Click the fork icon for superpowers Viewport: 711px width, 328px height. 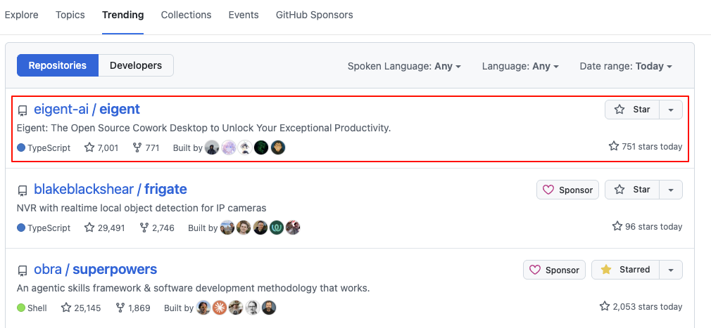click(x=120, y=308)
